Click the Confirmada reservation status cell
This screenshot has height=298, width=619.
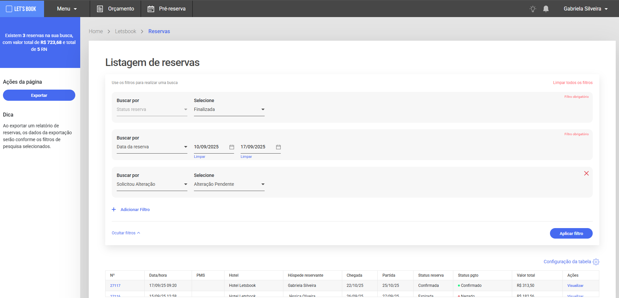point(433,286)
